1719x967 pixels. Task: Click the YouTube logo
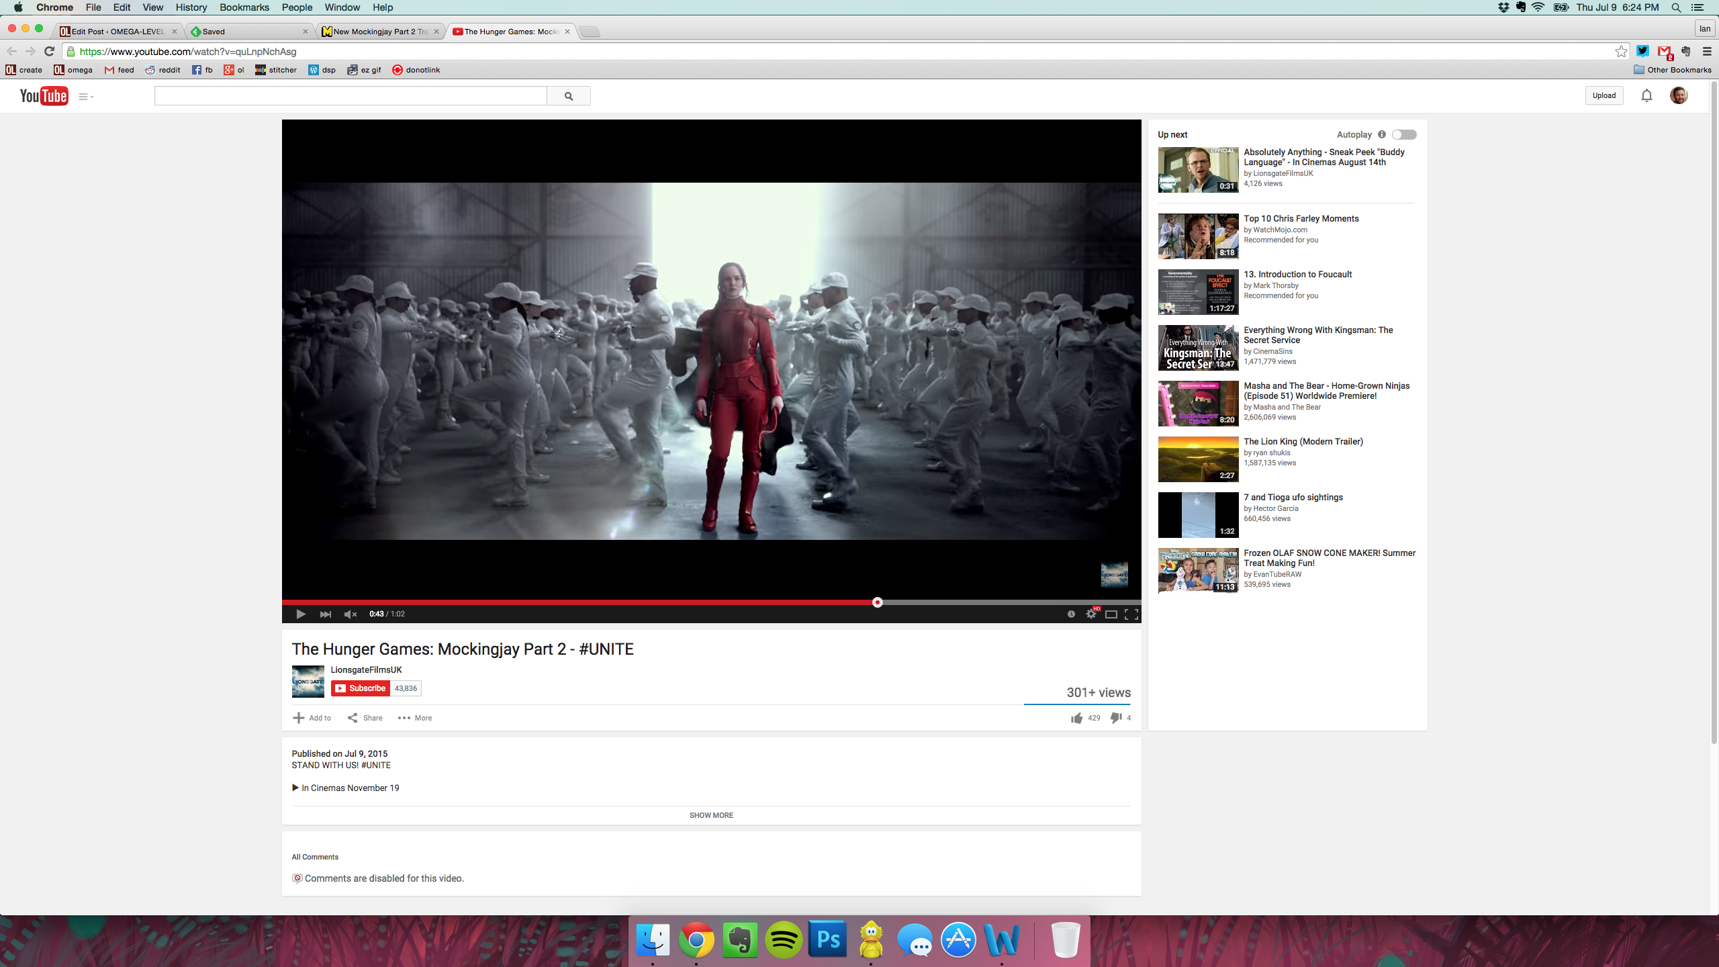point(44,96)
